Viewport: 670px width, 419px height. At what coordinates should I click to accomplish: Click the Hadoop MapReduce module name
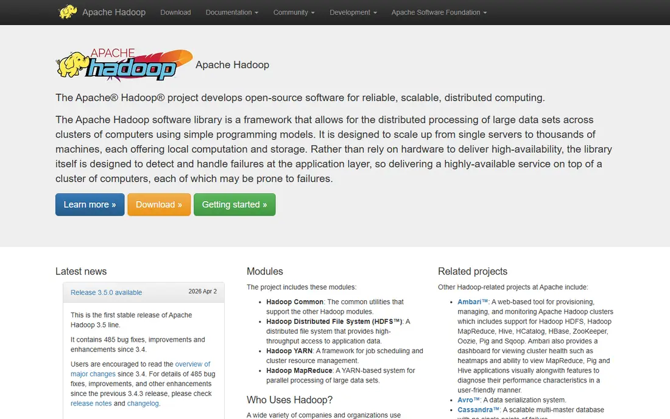[299, 371]
